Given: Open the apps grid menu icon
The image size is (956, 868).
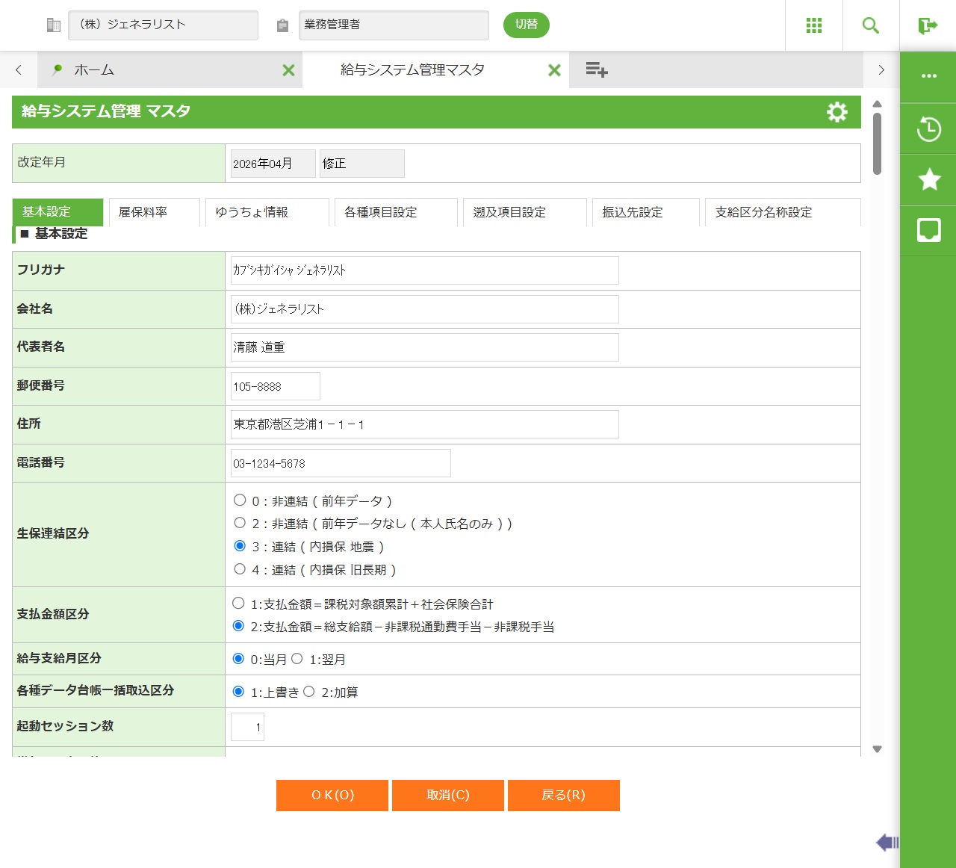Looking at the screenshot, I should (814, 25).
